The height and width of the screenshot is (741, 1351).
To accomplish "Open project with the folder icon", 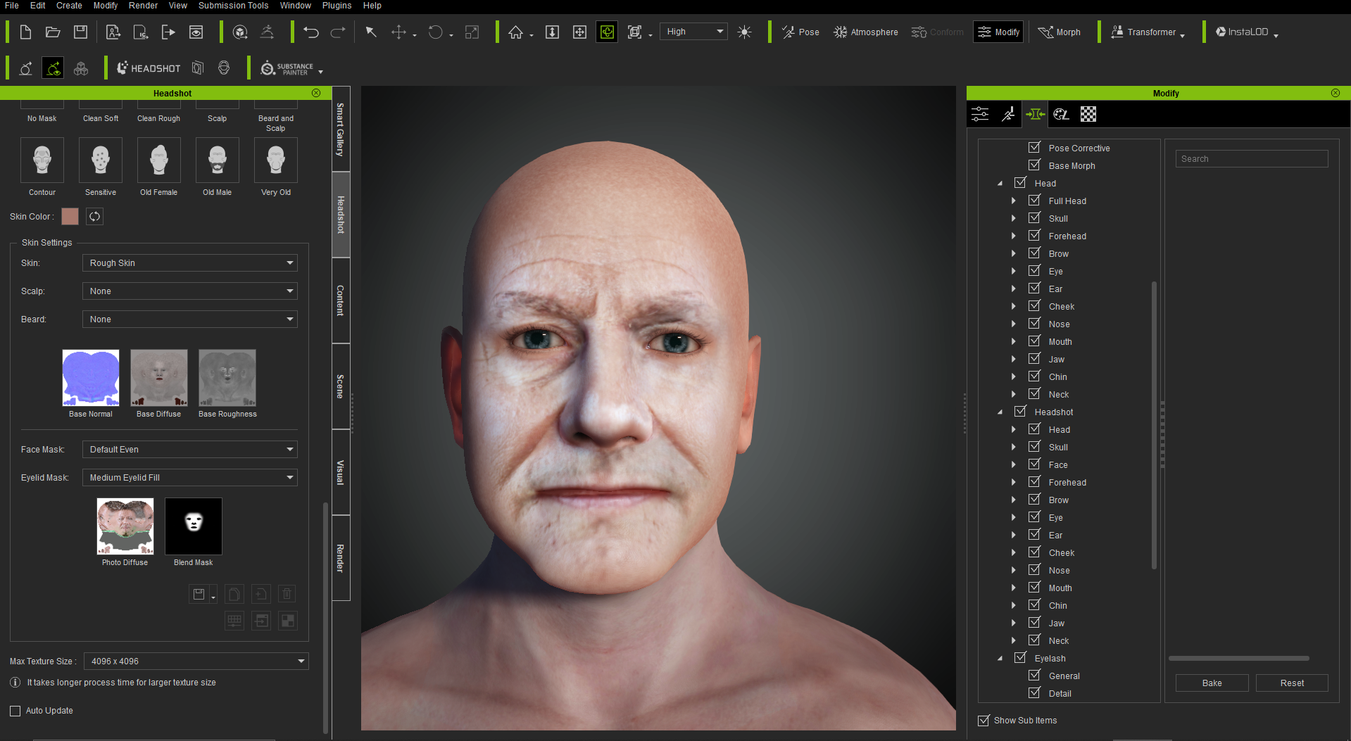I will (53, 32).
